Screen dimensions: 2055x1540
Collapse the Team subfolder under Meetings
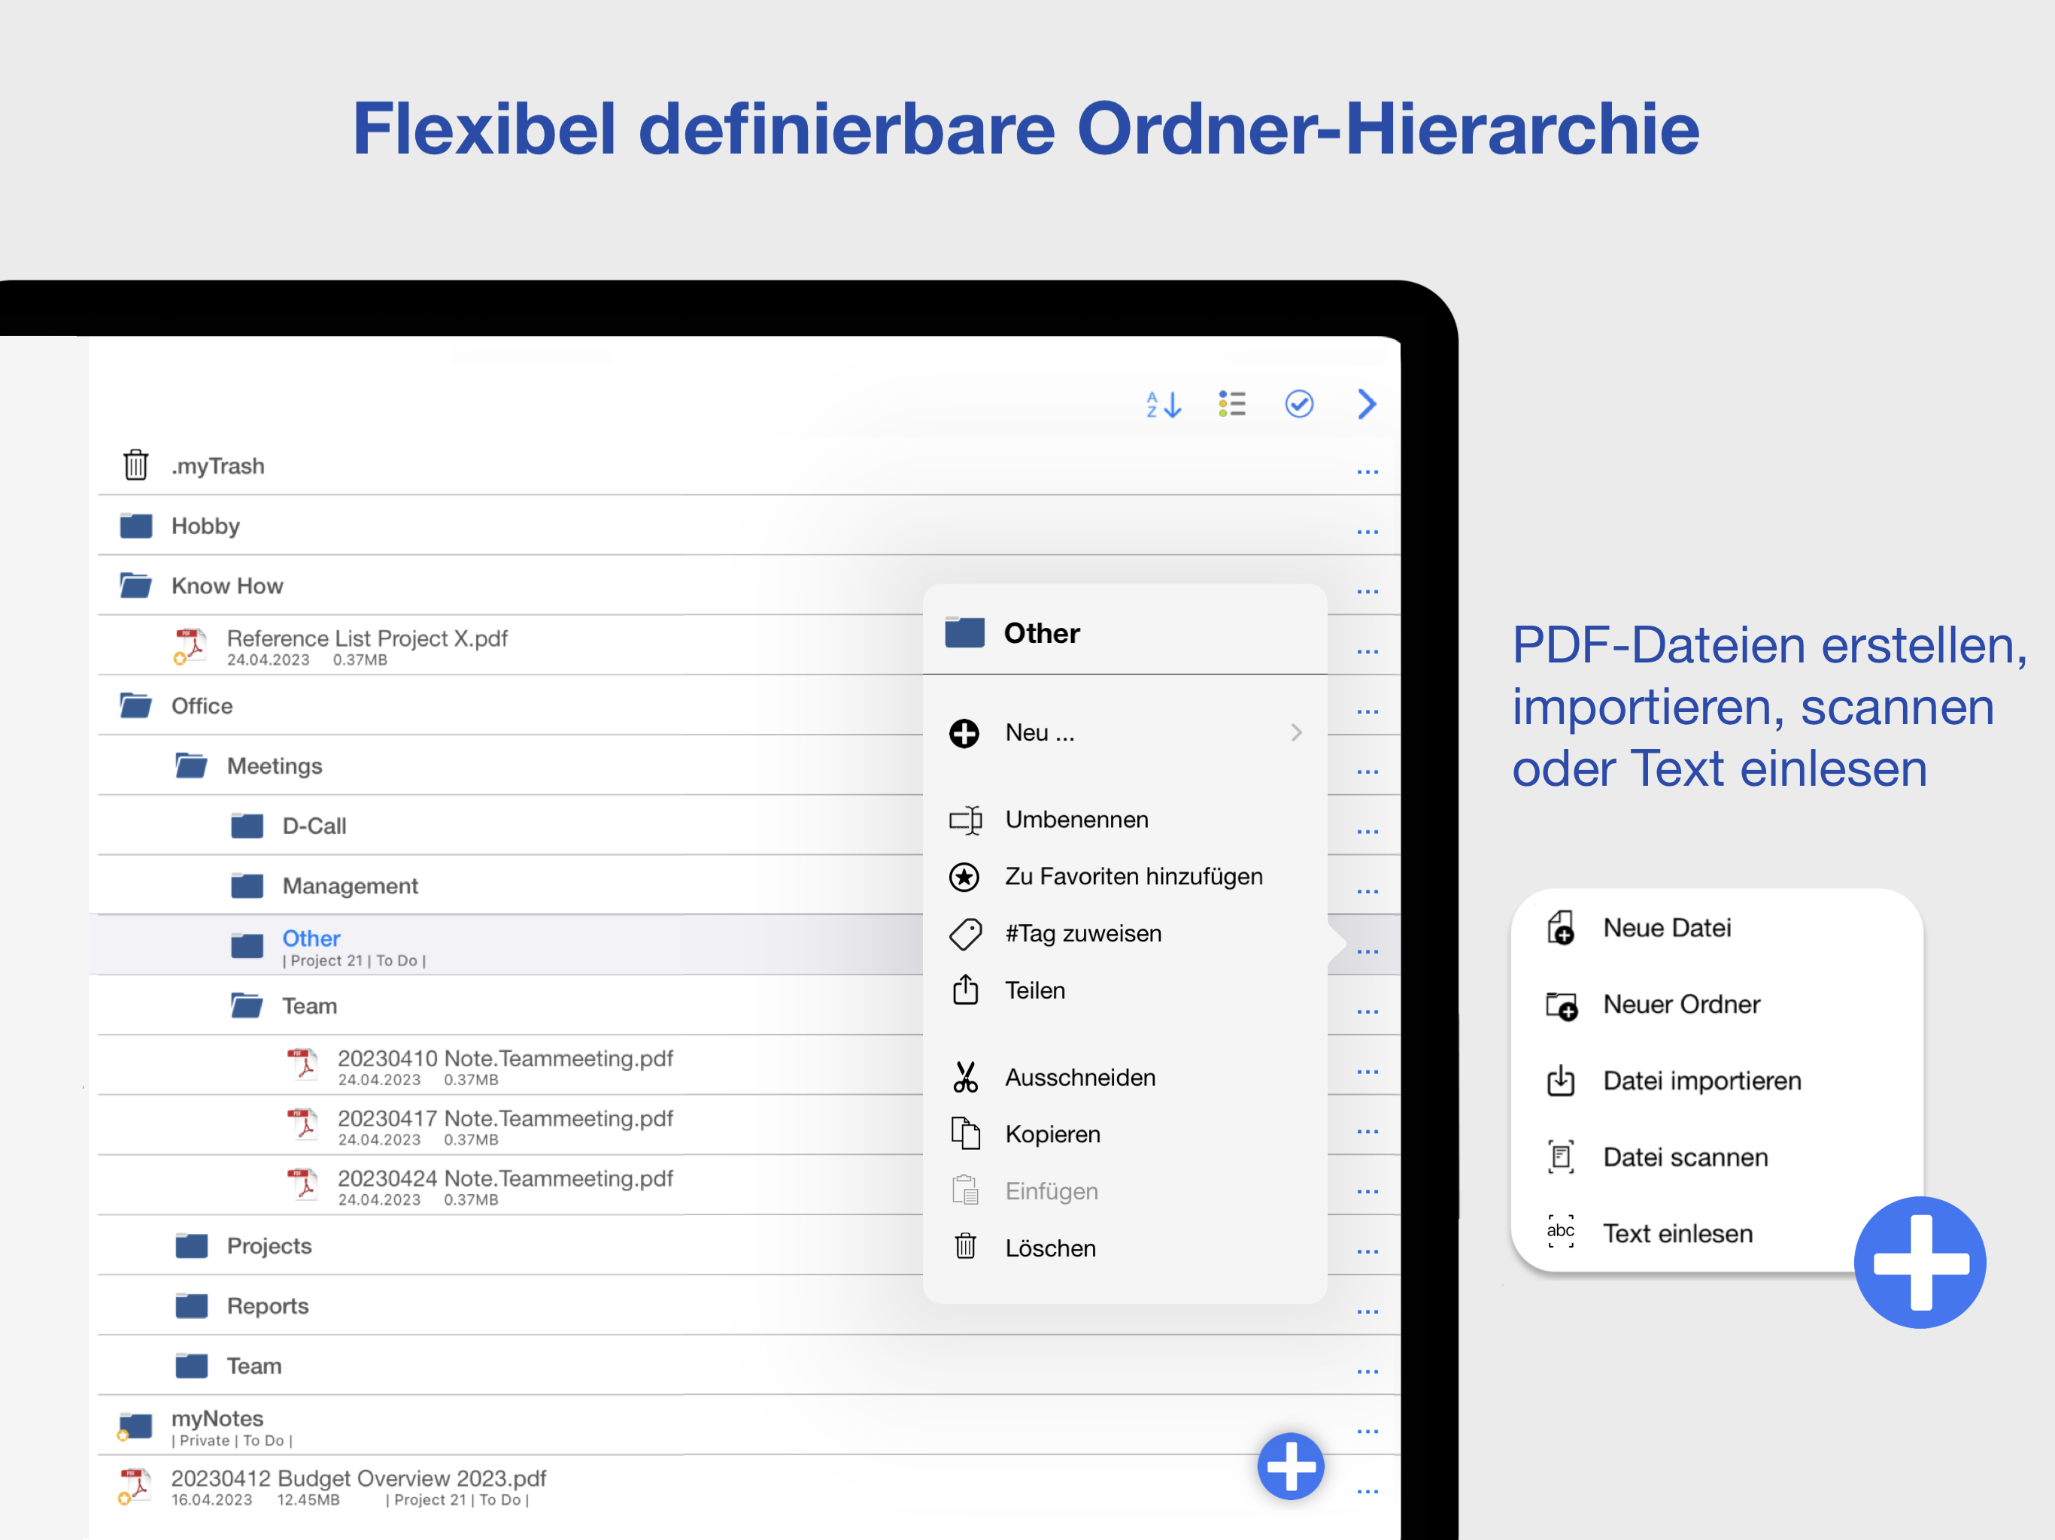coord(246,1005)
